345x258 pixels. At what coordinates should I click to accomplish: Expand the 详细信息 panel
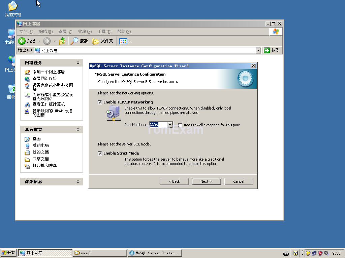tap(78, 182)
